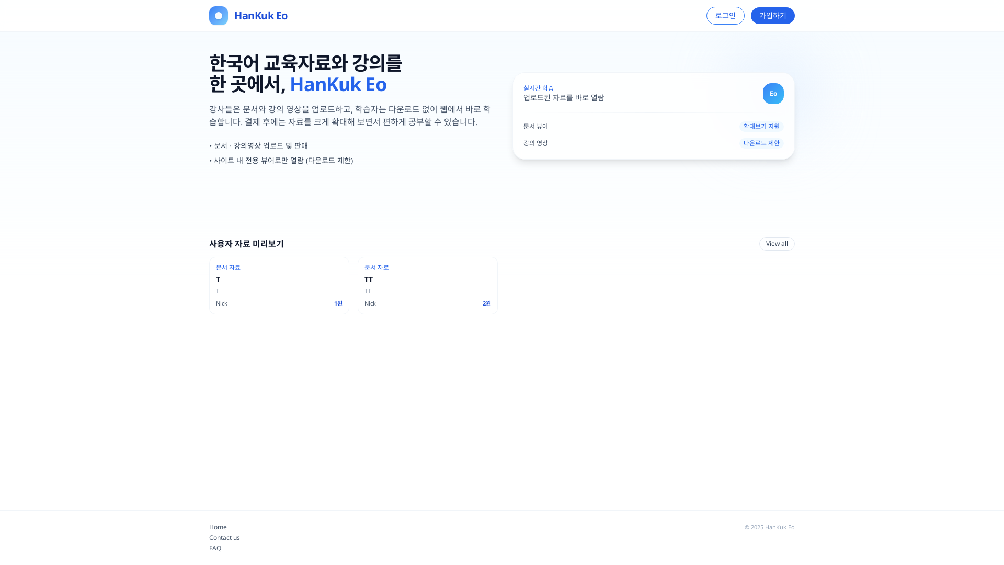Select the 다운로드 제한 badge

point(761,142)
